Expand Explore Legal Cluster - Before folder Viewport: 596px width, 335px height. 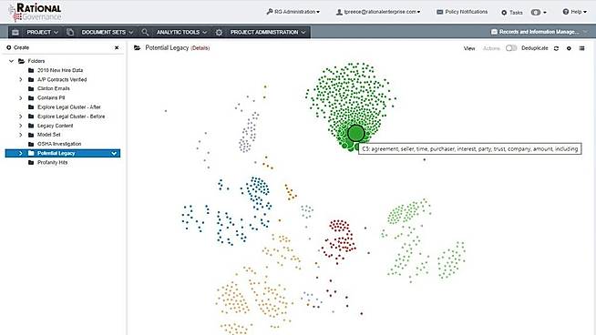click(21, 117)
